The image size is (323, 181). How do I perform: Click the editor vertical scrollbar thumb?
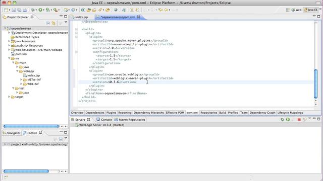tap(315, 84)
